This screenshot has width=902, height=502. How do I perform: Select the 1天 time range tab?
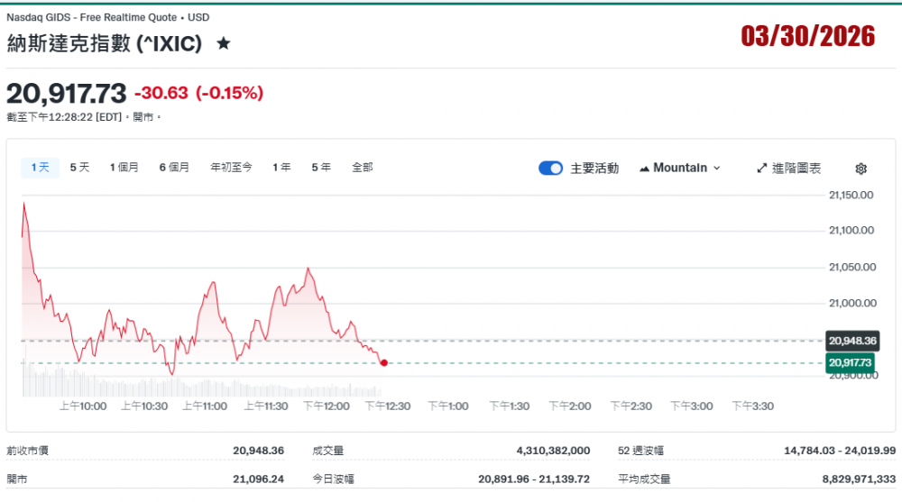pos(40,168)
